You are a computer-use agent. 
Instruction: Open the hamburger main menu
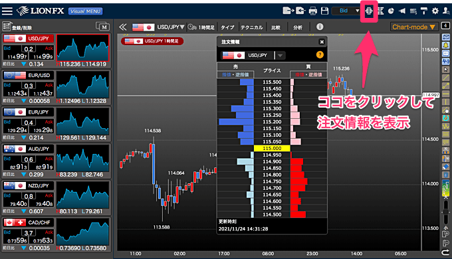click(7, 11)
